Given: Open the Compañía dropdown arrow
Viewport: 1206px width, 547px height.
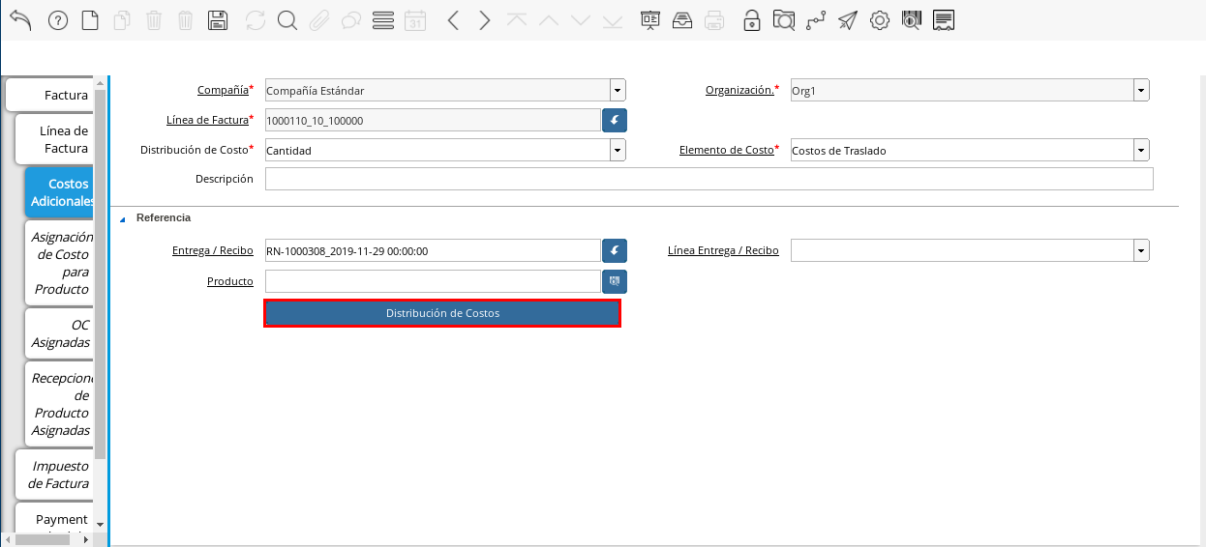Looking at the screenshot, I should tap(618, 91).
